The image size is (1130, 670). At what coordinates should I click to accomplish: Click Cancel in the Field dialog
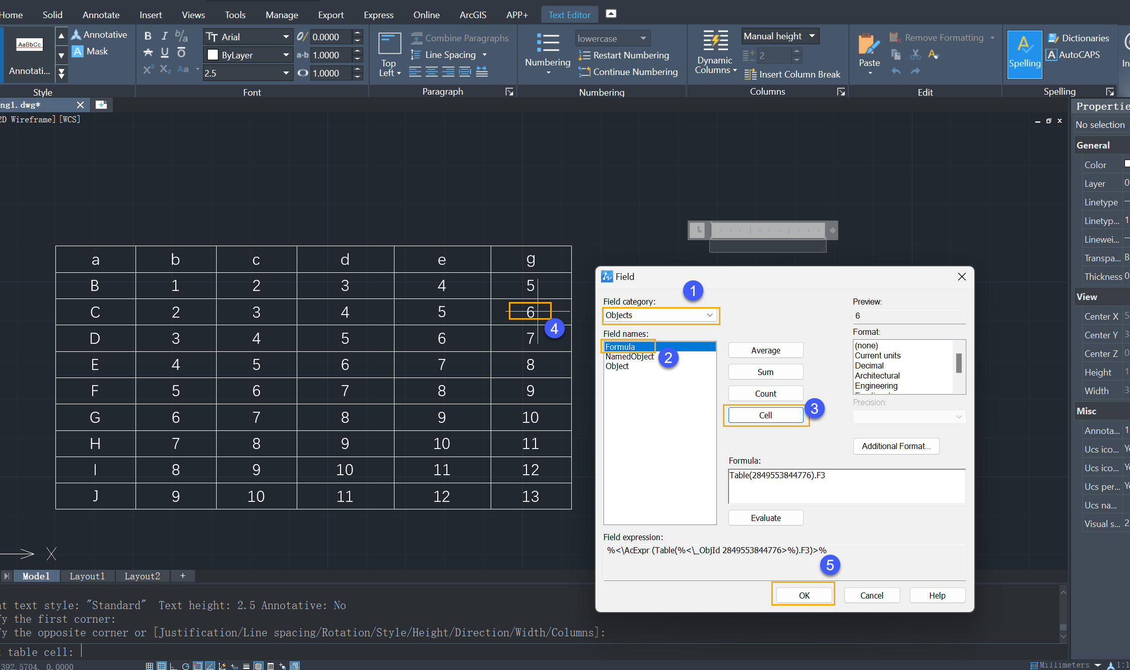[872, 595]
